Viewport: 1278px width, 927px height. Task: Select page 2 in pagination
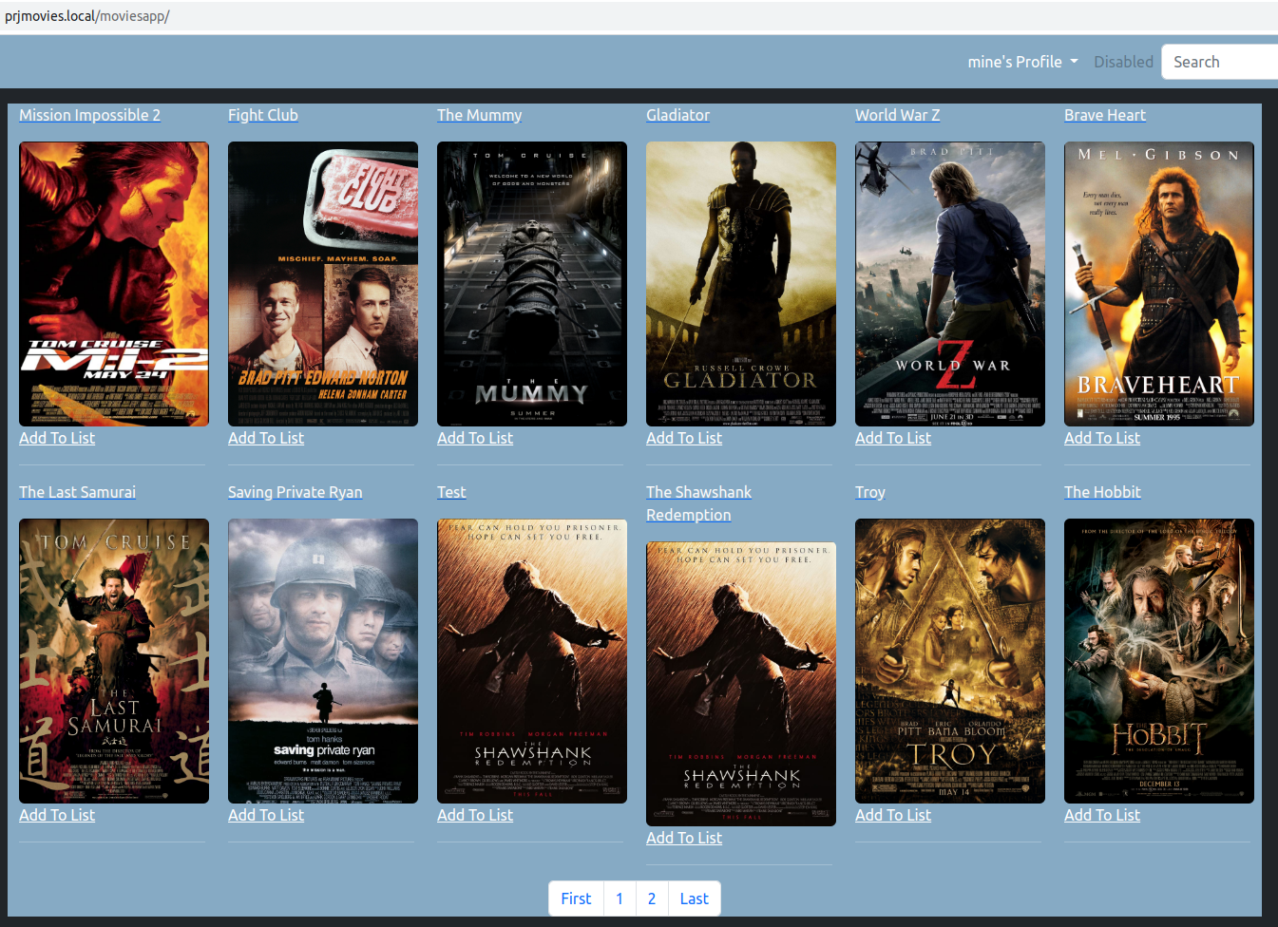(652, 899)
